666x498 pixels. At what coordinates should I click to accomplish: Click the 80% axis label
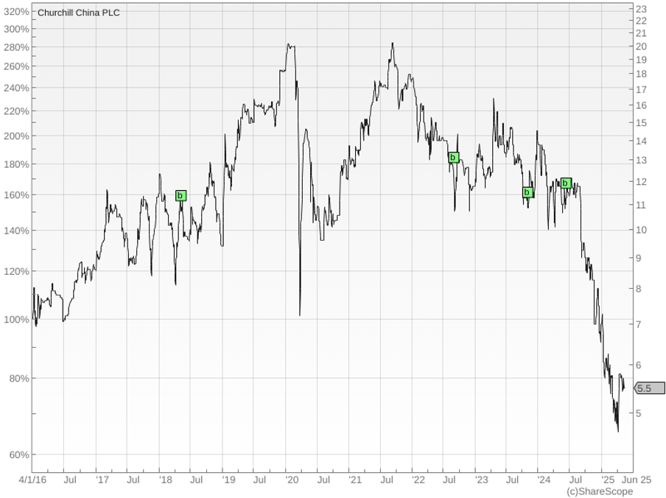tap(19, 378)
